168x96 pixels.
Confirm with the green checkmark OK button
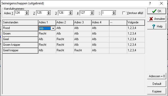tap(157, 11)
